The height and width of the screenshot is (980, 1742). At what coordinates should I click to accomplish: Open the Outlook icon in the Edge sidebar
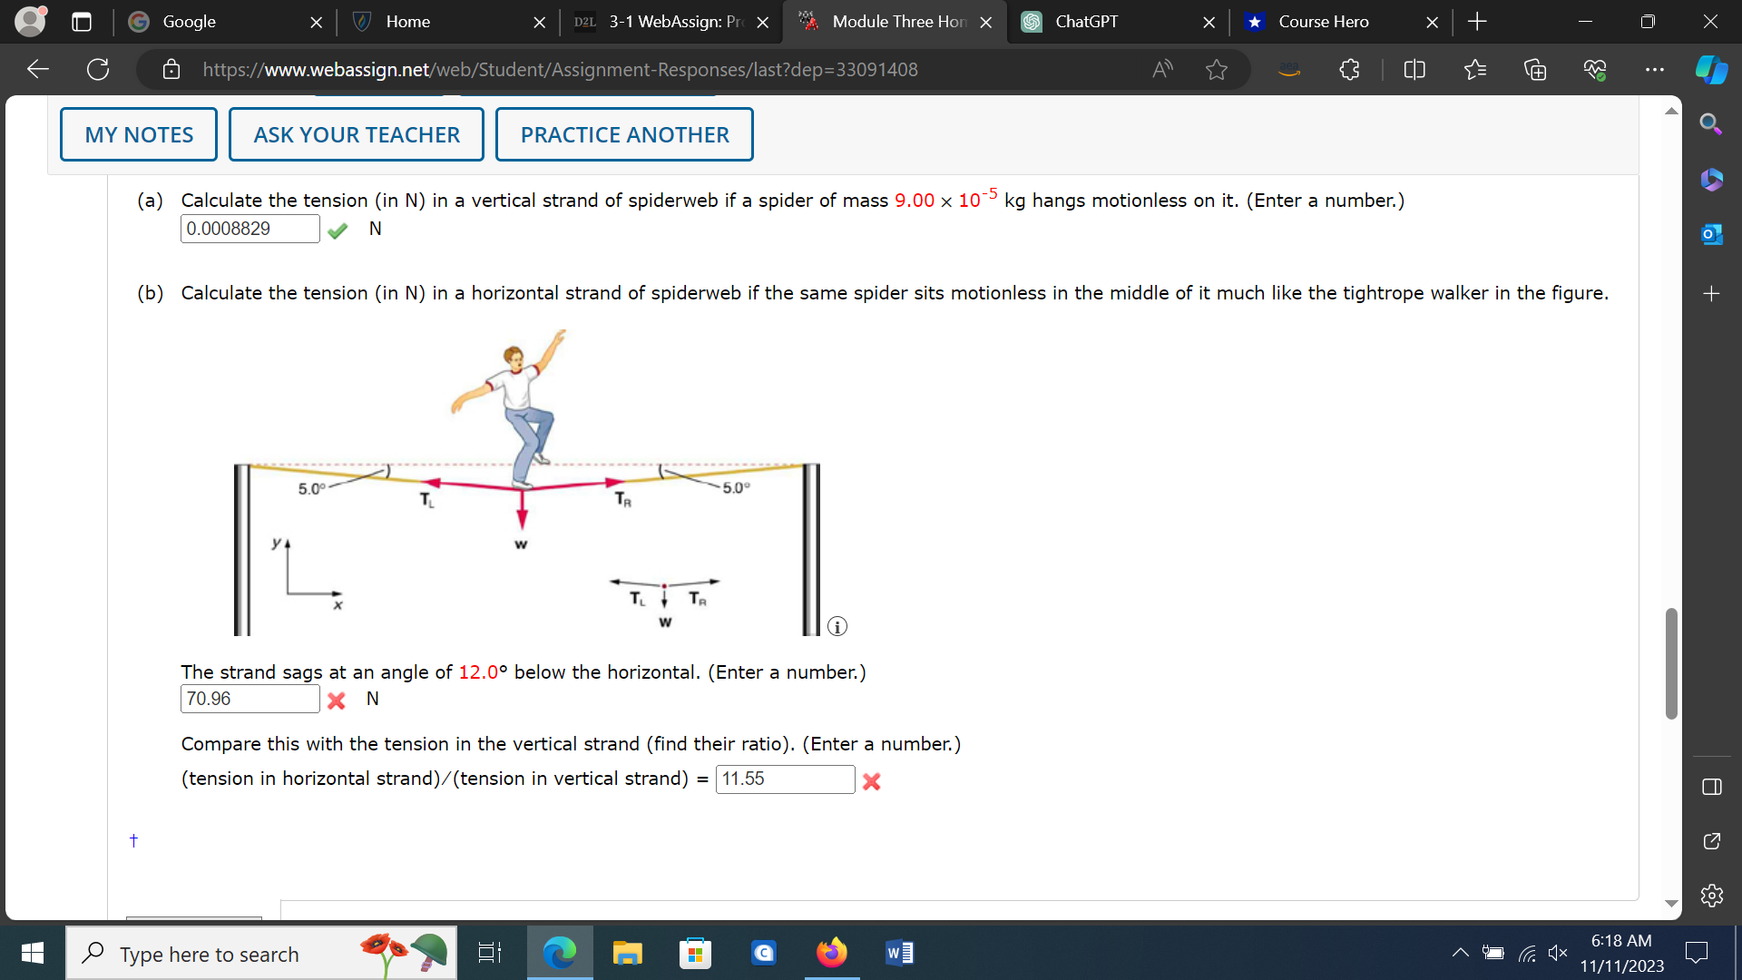coord(1712,234)
